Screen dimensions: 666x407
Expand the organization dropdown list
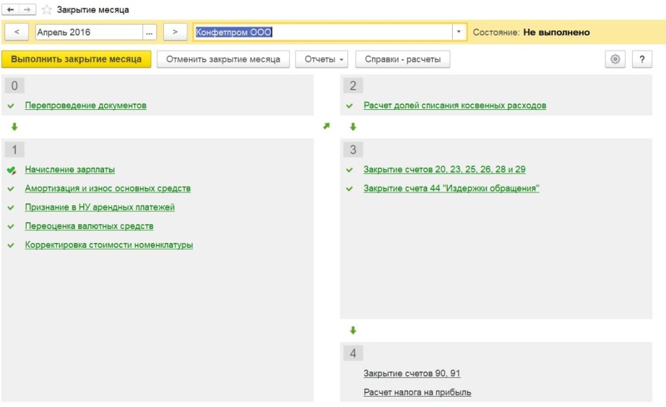[x=459, y=32]
